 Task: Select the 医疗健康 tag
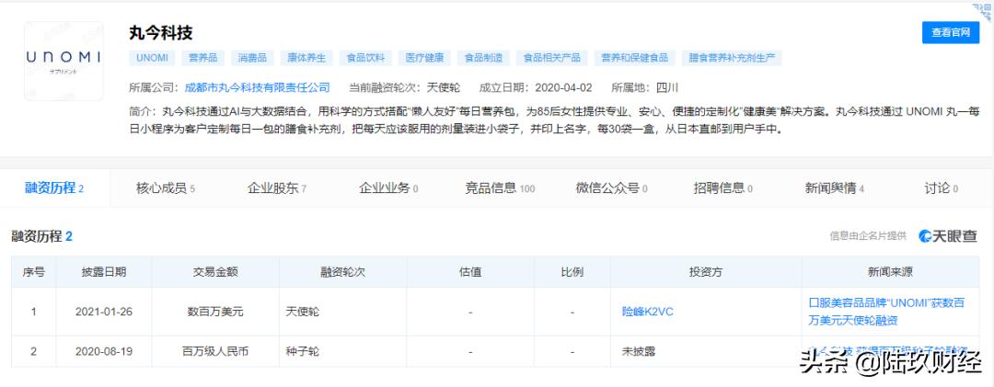pos(424,58)
